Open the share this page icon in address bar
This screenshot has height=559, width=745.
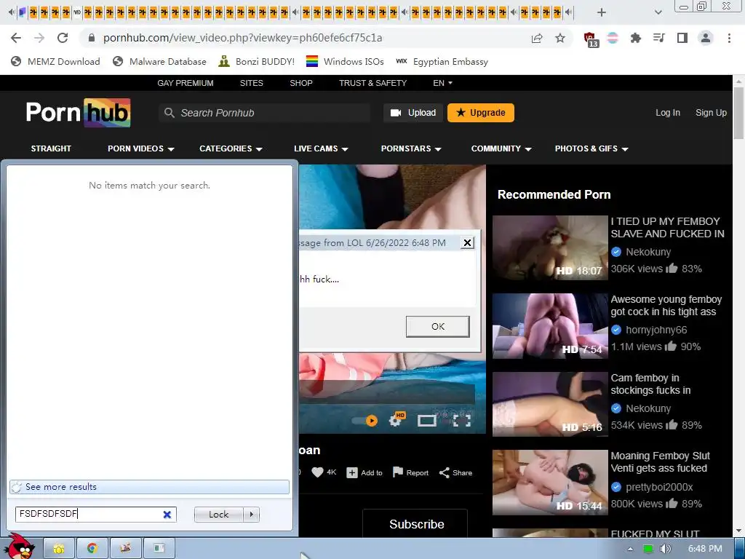coord(537,38)
